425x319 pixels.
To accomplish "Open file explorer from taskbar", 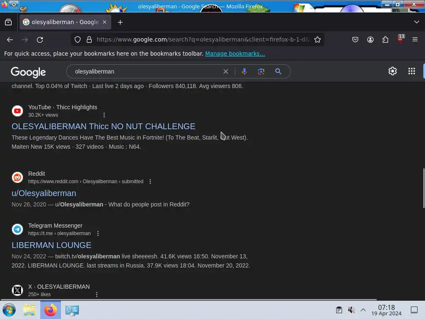I will [x=29, y=310].
